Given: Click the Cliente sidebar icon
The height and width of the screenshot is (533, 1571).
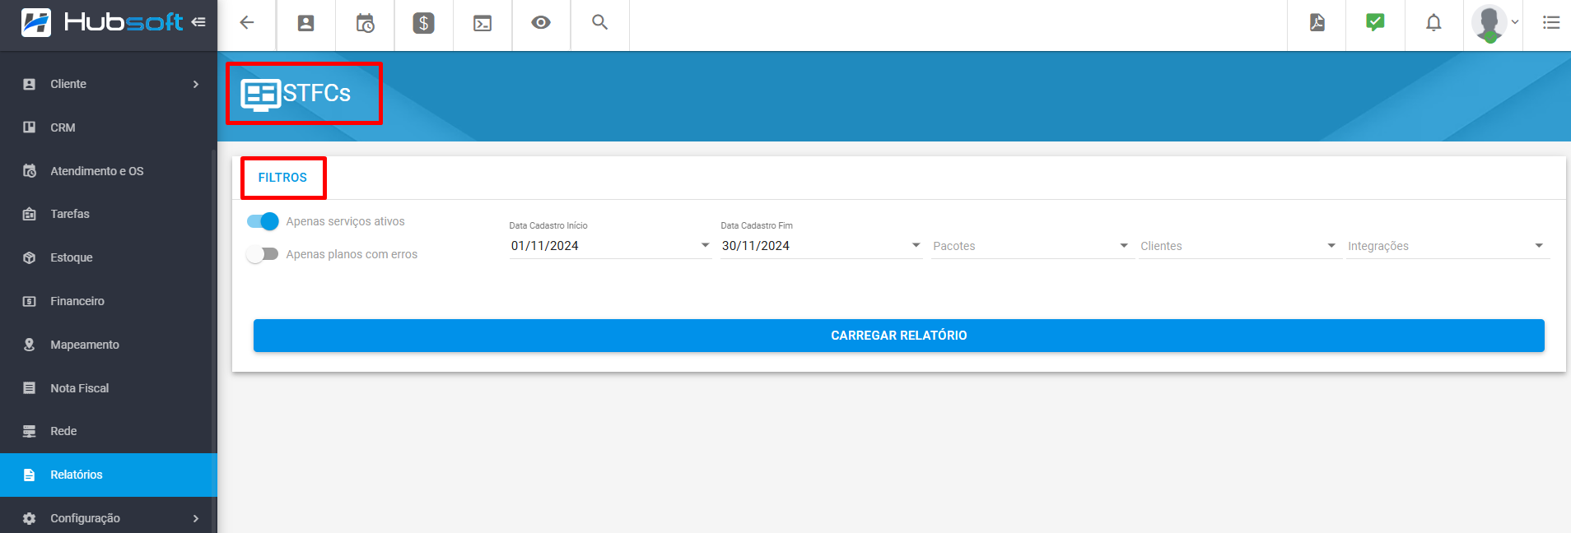Looking at the screenshot, I should pos(30,84).
